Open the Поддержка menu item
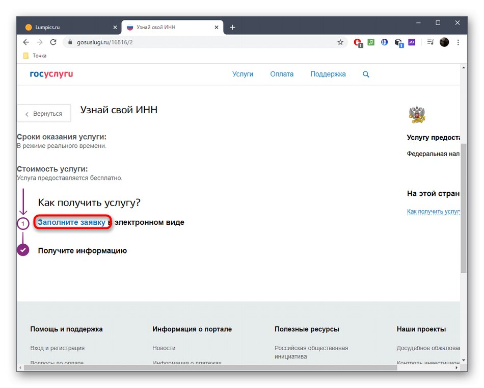Image resolution: width=484 pixels, height=388 pixels. pyautogui.click(x=328, y=74)
